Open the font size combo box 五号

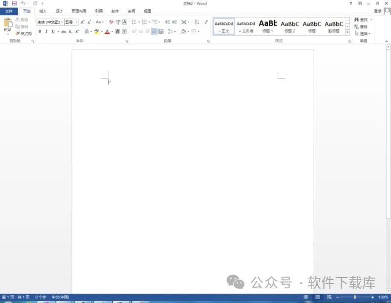[x=71, y=22]
